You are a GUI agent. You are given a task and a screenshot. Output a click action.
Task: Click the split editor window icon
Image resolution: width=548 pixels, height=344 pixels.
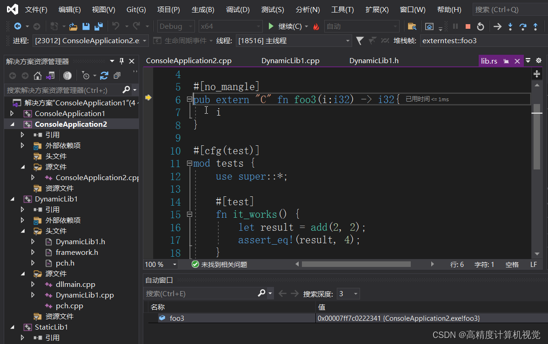point(537,74)
